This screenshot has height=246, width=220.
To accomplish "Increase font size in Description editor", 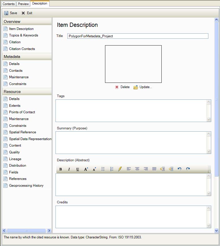I will pyautogui.click(x=86, y=169).
